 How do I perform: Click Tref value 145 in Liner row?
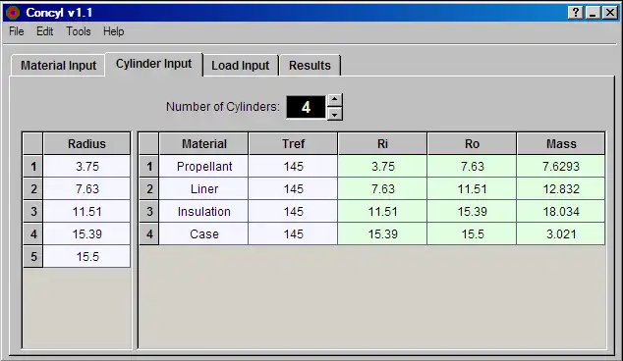click(293, 188)
